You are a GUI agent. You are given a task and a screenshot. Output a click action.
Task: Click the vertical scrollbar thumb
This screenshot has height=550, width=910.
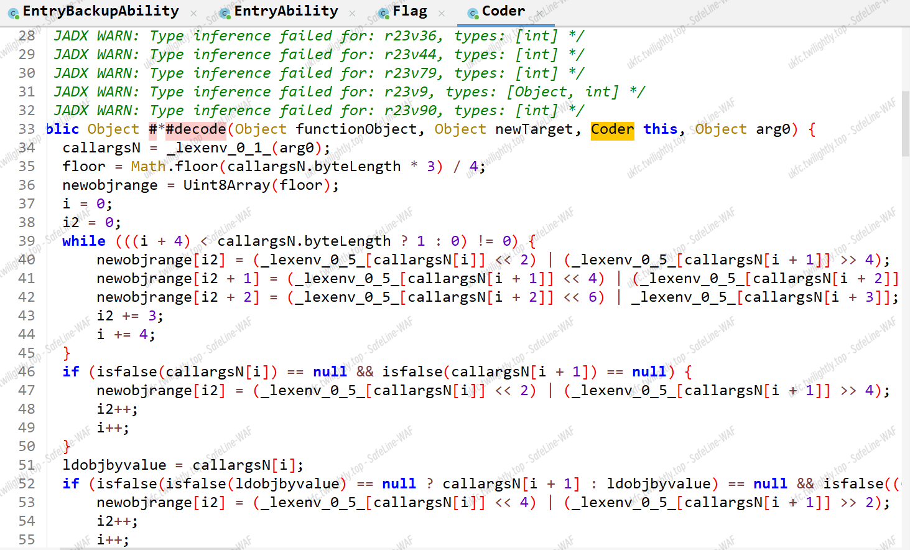click(x=905, y=124)
